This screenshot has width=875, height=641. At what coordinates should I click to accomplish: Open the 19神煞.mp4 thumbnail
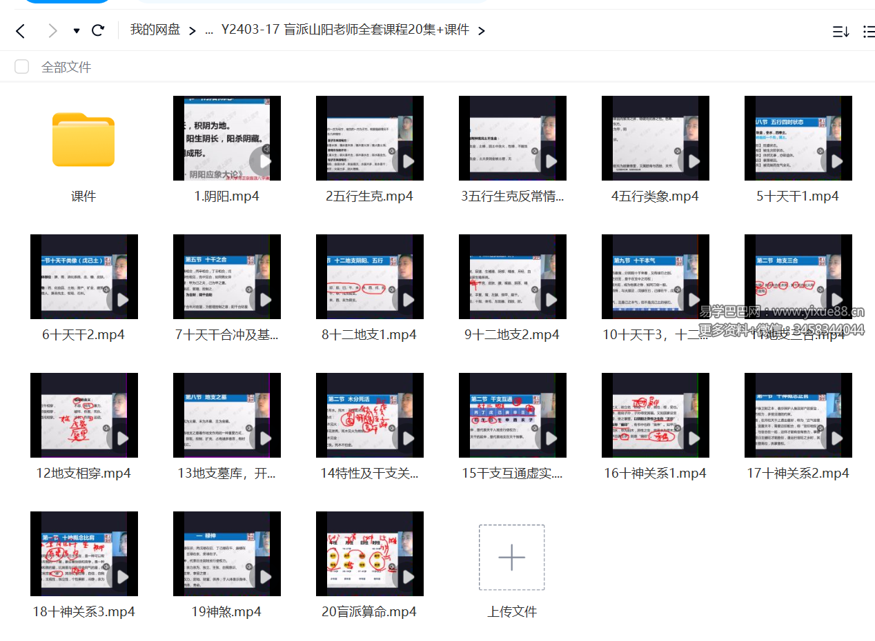tap(226, 553)
